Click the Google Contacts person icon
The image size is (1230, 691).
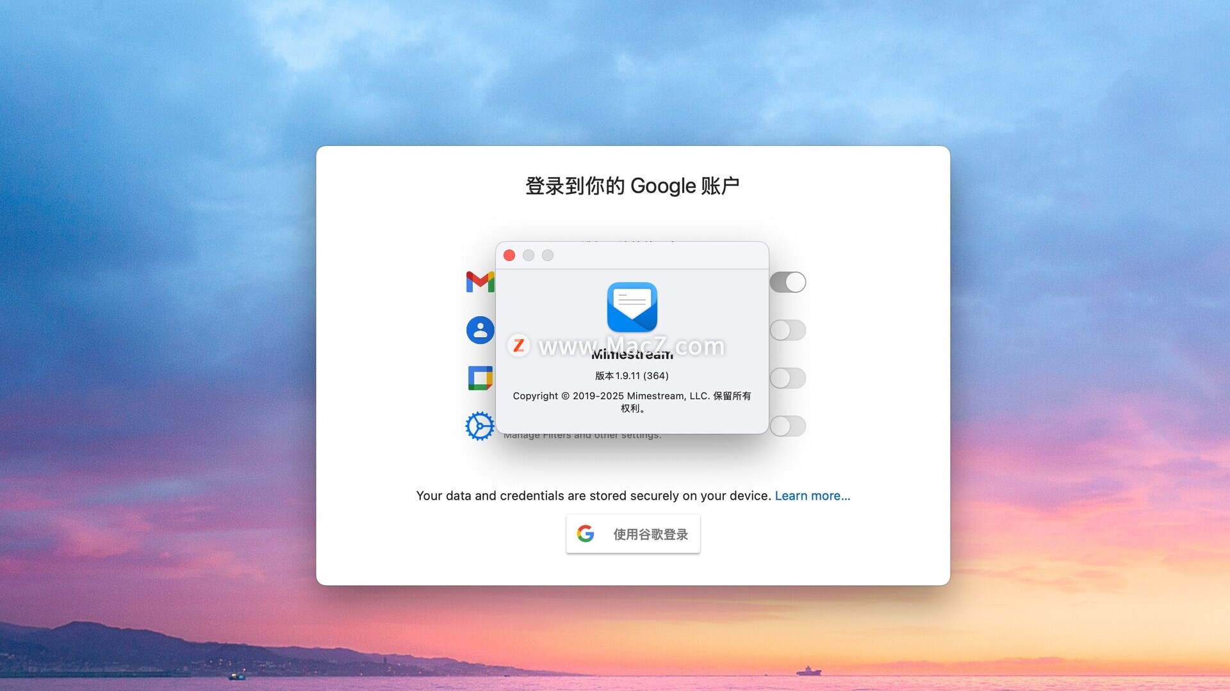click(x=480, y=330)
